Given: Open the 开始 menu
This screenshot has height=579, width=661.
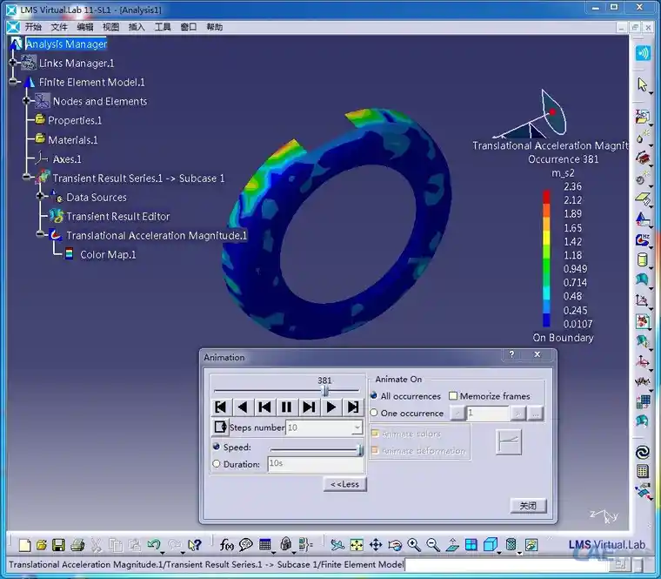Looking at the screenshot, I should coord(33,27).
